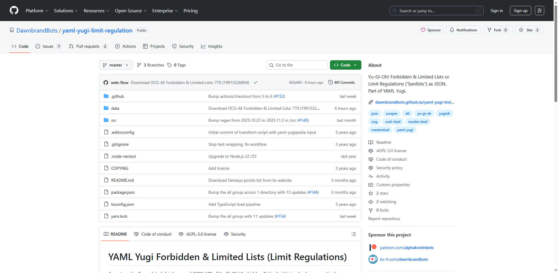Expand the green Code dropdown button

click(x=346, y=65)
